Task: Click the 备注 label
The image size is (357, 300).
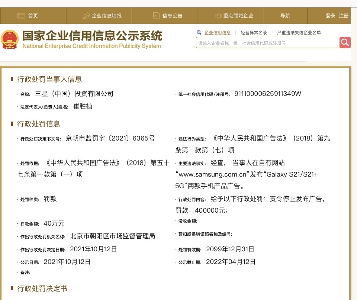Action: [x=25, y=272]
